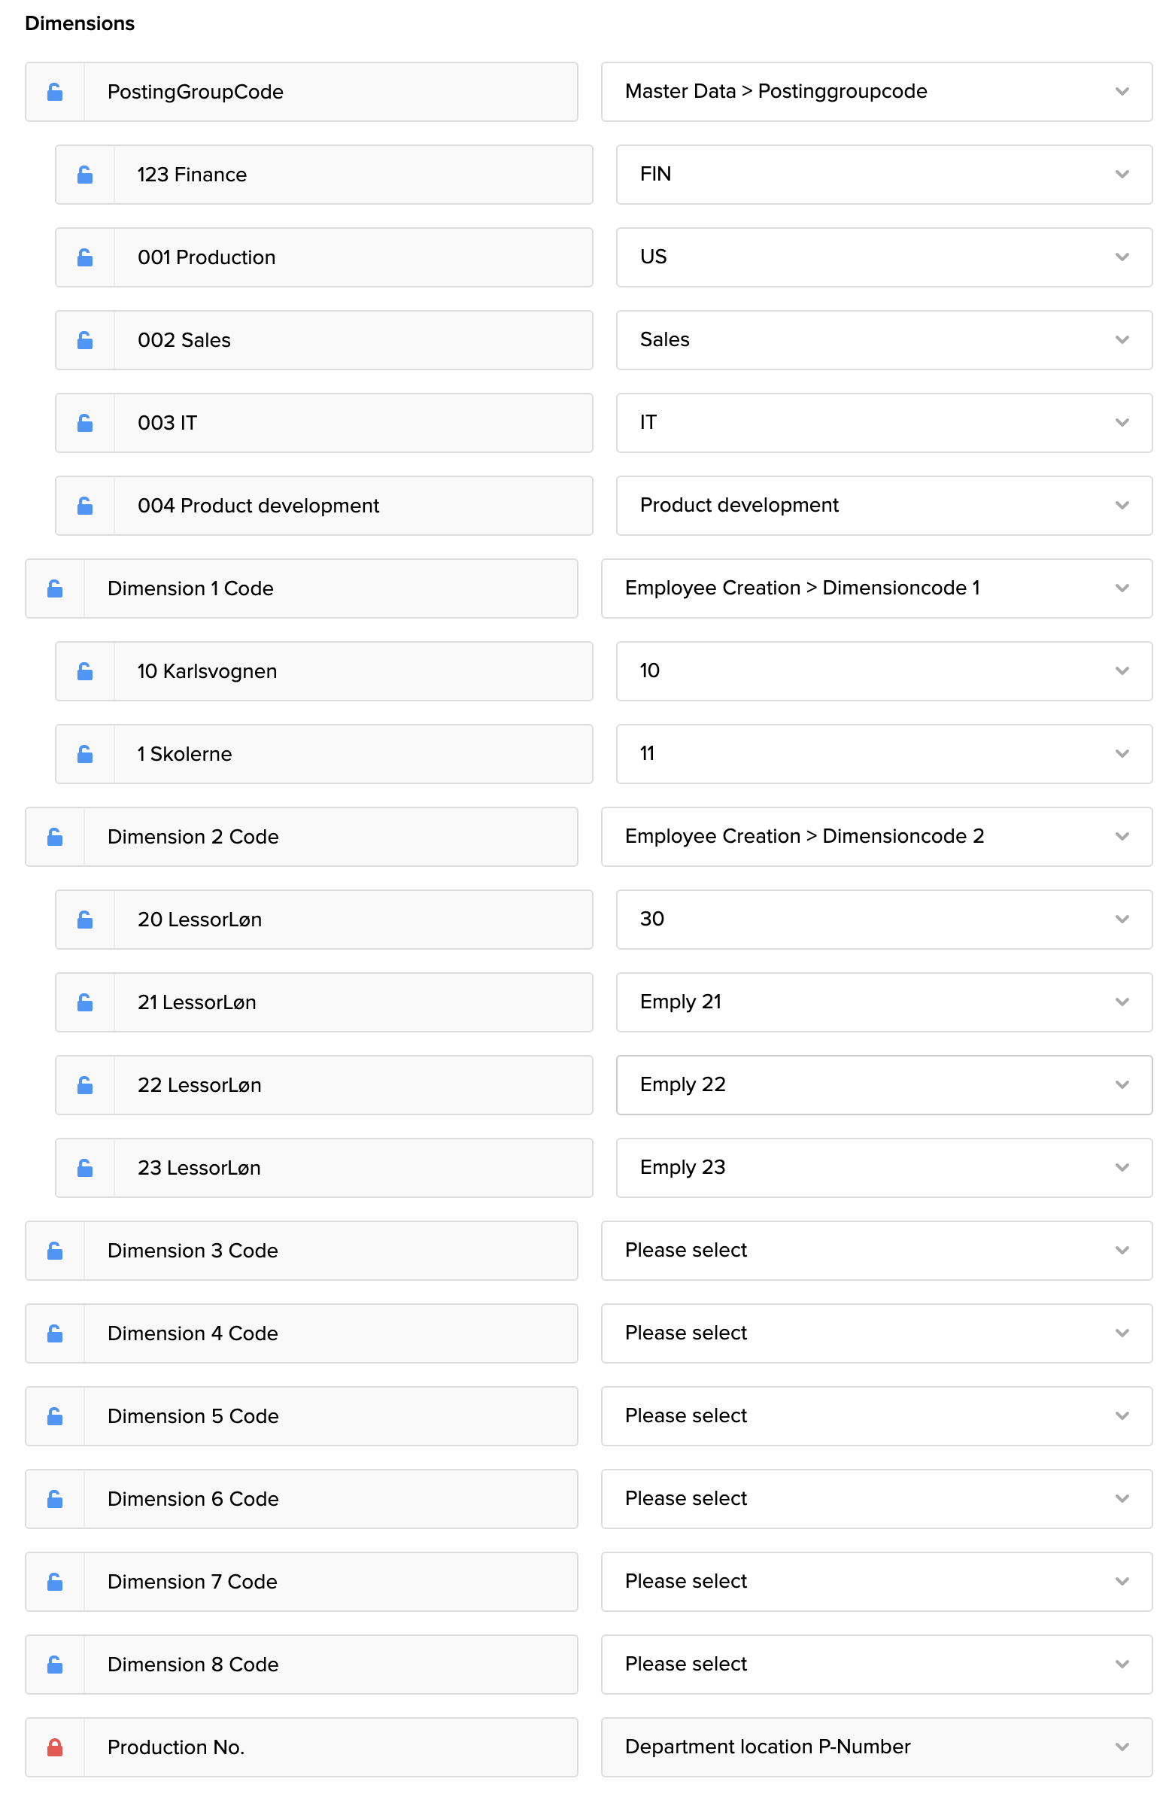The image size is (1169, 1803).
Task: Click the lock icon for 22 LessorLøn
Action: pyautogui.click(x=85, y=1086)
